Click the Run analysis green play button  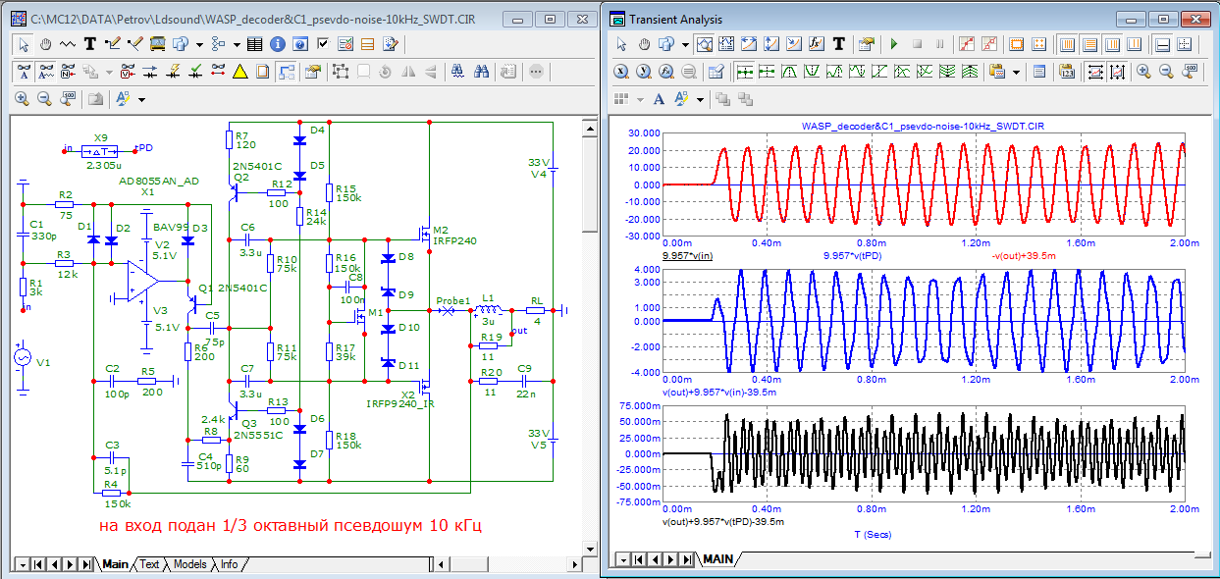click(x=894, y=43)
